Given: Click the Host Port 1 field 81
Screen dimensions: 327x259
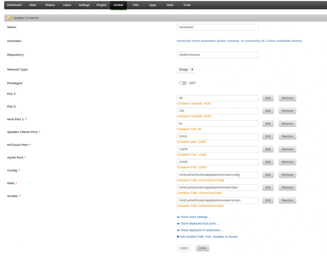Looking at the screenshot, I should pyautogui.click(x=218, y=124).
